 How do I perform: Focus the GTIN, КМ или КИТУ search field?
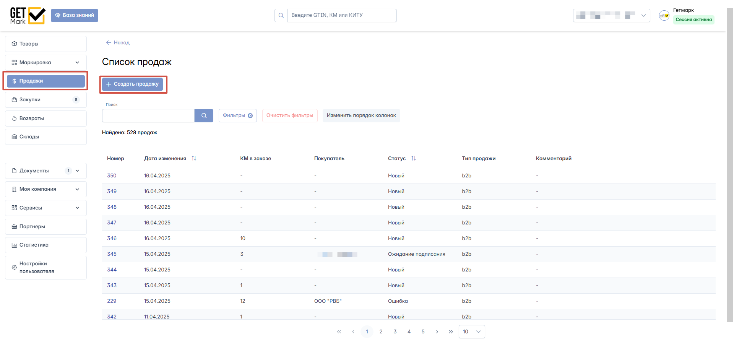342,15
